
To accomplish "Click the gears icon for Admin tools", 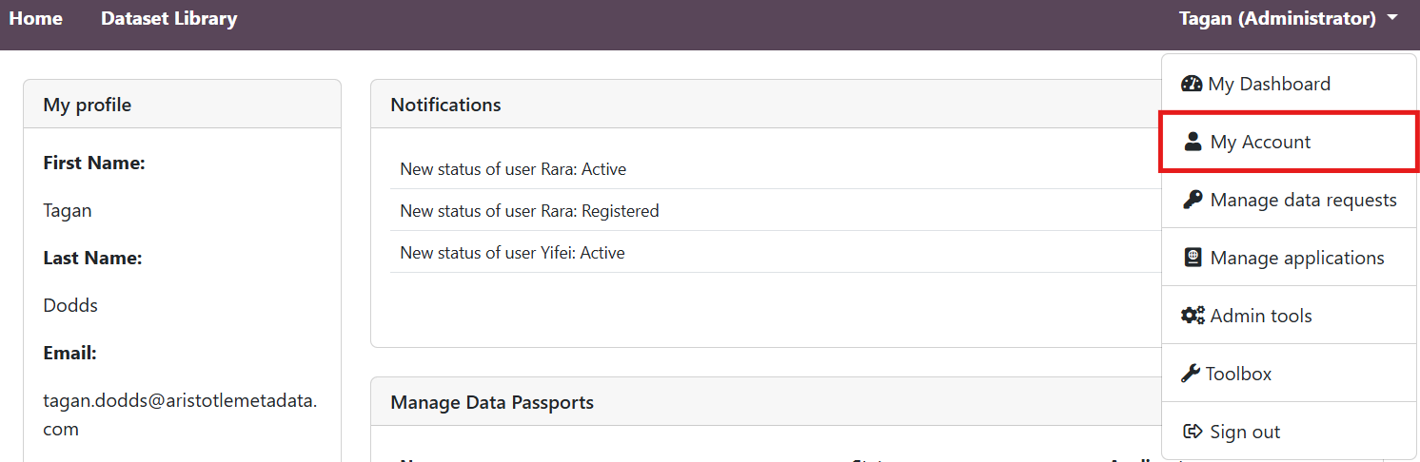I will (1193, 316).
